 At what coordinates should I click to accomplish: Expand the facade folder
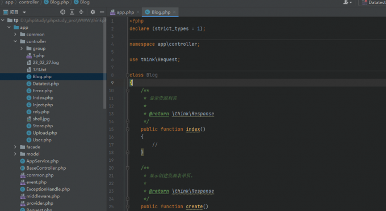click(x=15, y=147)
